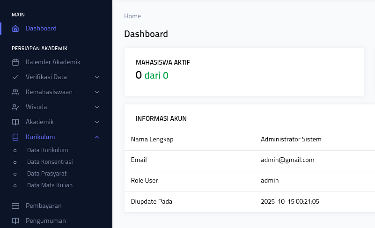Click the Kurikulum book icon
375x228 pixels.
coord(15,137)
